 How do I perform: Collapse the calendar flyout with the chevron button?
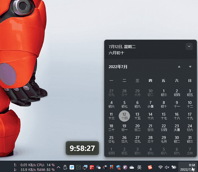click(x=189, y=46)
